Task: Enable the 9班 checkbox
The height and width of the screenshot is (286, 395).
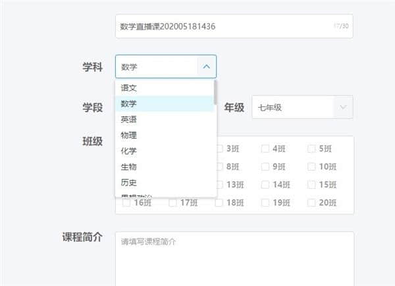Action: pos(265,166)
